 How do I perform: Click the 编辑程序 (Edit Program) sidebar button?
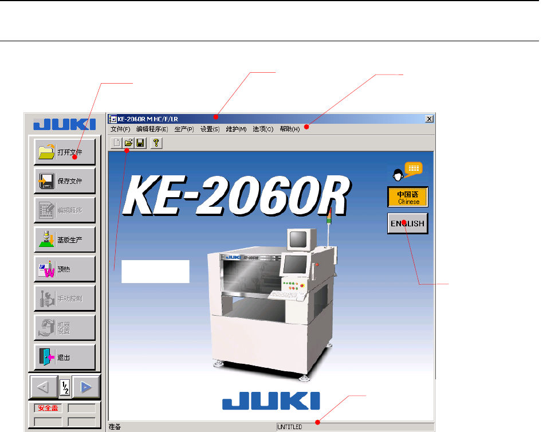[x=65, y=210]
